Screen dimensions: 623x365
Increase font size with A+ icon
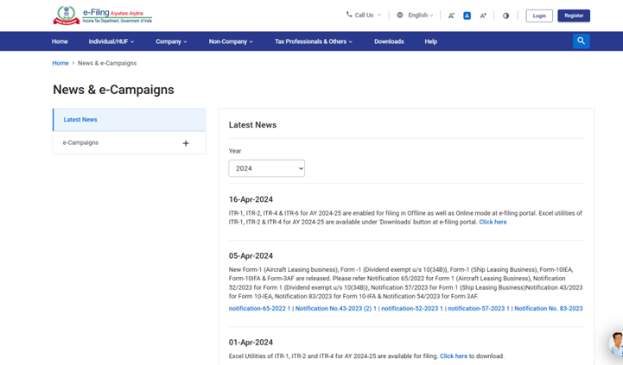483,16
